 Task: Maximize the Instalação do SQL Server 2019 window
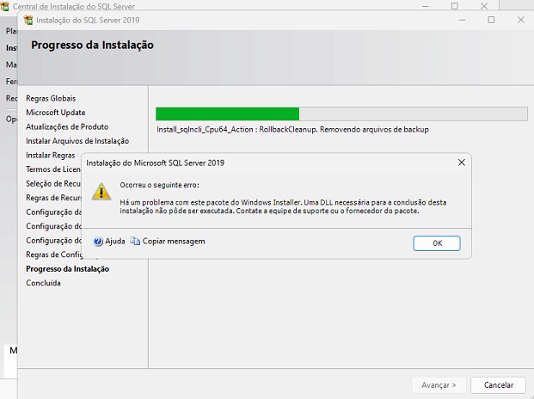pyautogui.click(x=491, y=20)
